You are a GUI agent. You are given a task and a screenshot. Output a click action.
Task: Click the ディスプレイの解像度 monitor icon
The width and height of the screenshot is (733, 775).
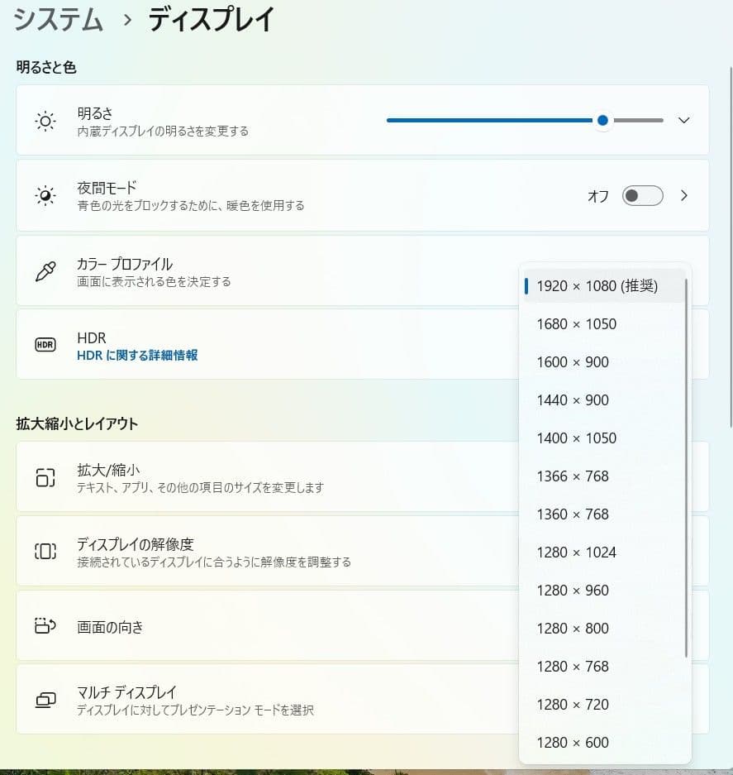pos(45,551)
